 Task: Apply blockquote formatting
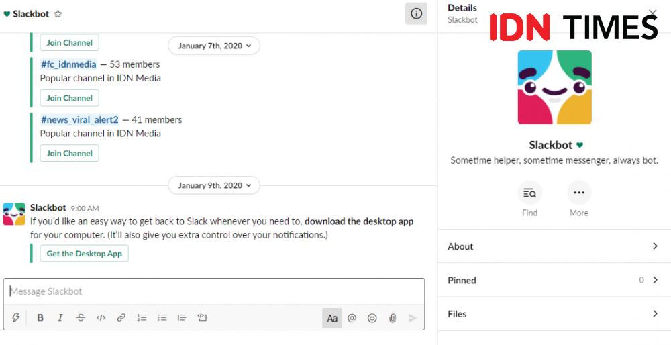[x=182, y=317]
